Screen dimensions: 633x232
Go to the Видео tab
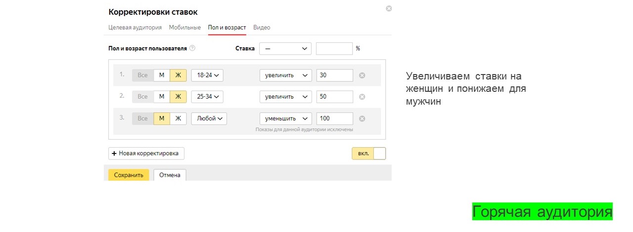tap(262, 28)
